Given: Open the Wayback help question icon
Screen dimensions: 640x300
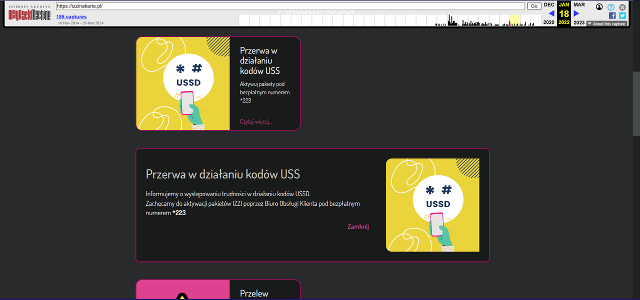Looking at the screenshot, I should click(x=611, y=7).
